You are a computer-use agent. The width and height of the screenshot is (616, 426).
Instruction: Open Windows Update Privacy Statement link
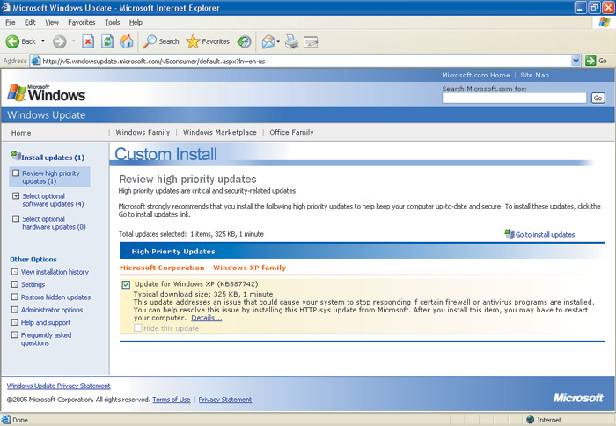click(x=59, y=386)
